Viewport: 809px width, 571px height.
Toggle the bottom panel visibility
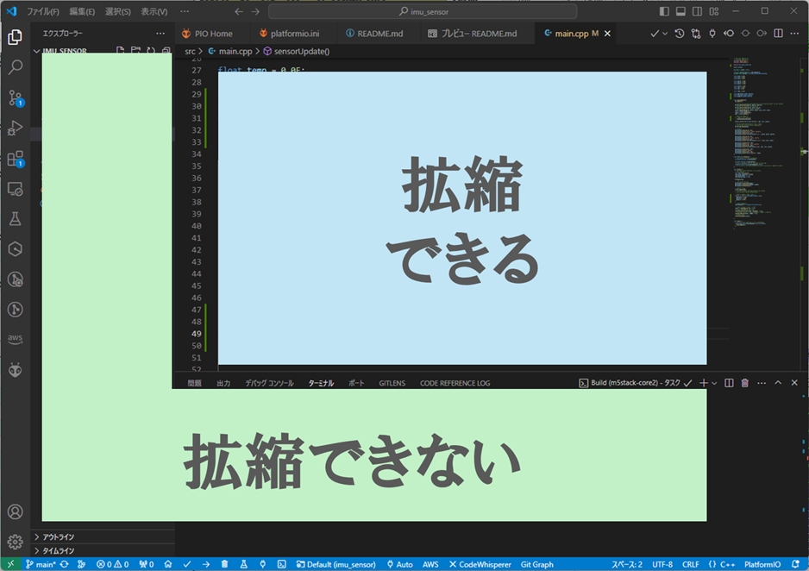pos(680,11)
